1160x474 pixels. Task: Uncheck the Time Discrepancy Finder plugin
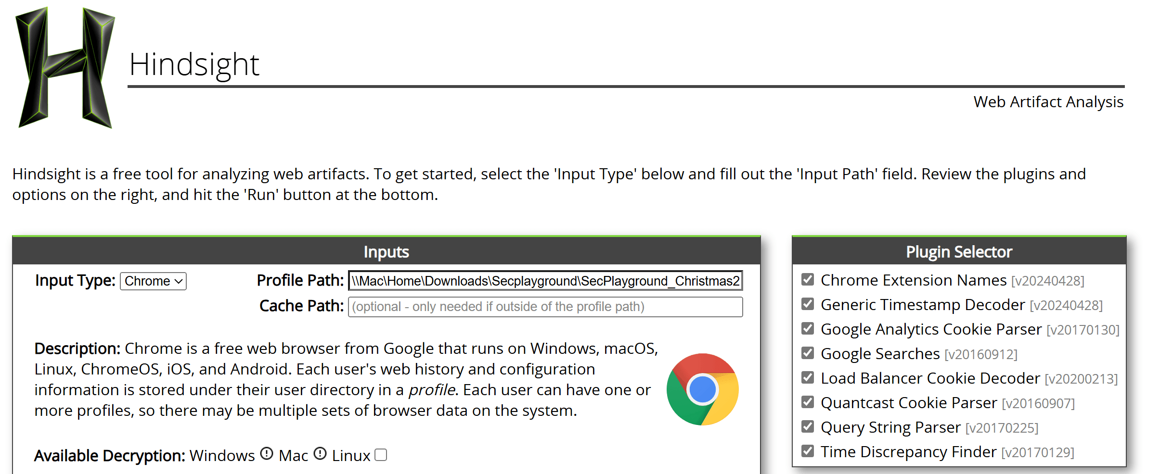pyautogui.click(x=808, y=451)
